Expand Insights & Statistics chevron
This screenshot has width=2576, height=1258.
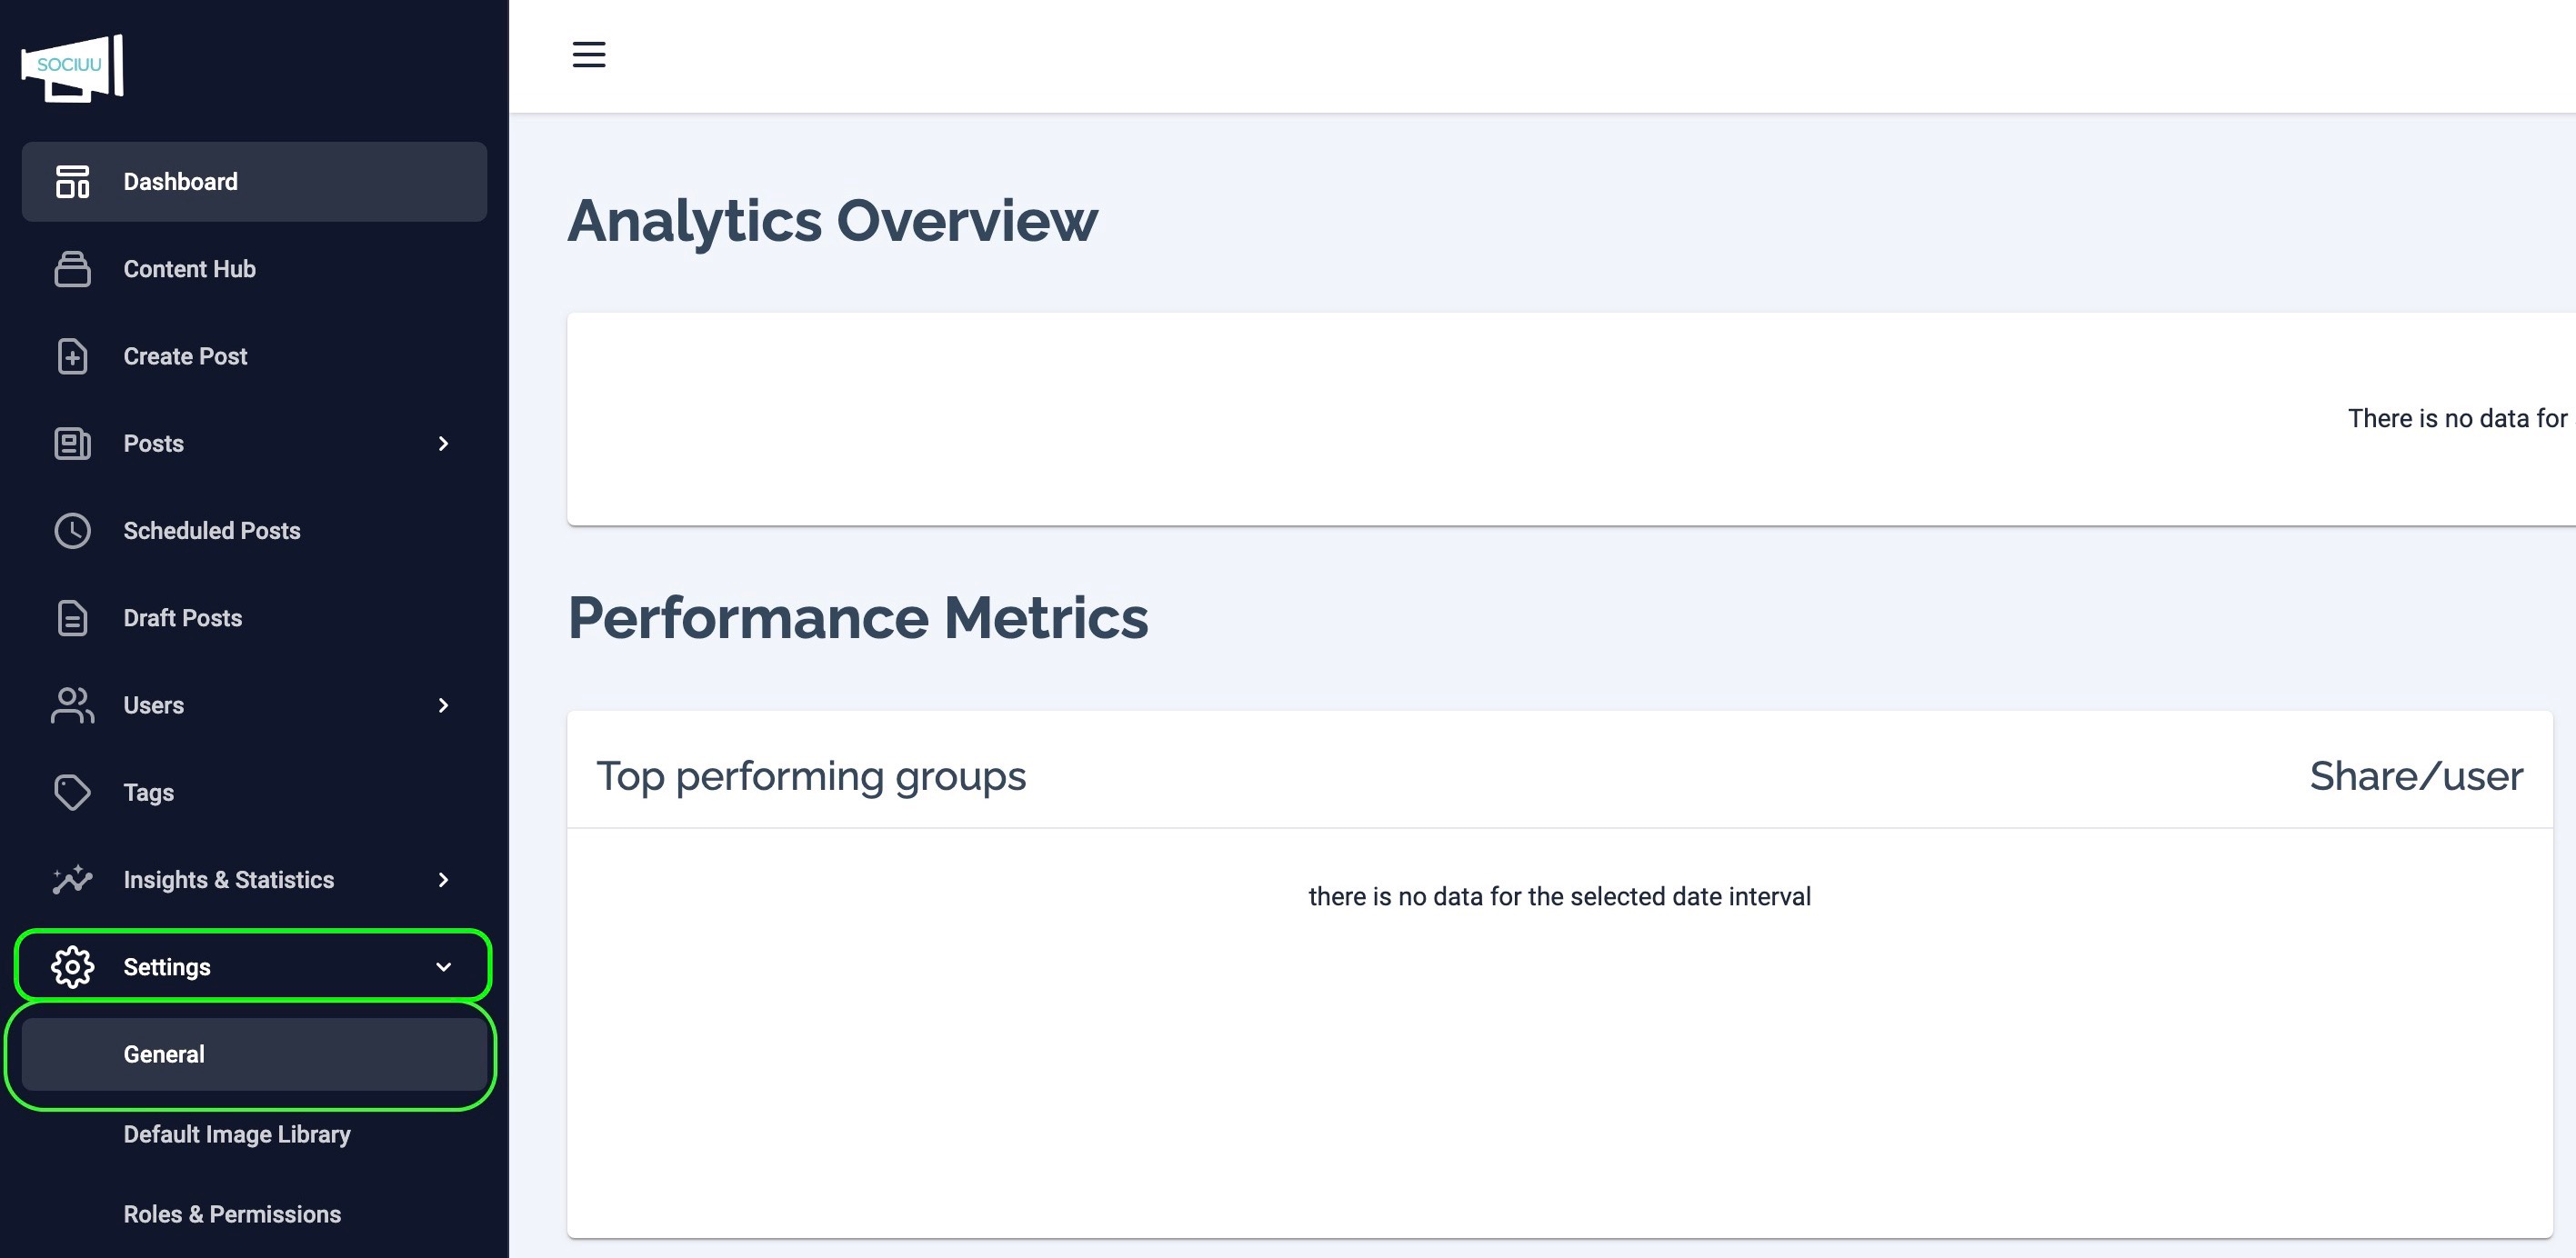coord(444,880)
